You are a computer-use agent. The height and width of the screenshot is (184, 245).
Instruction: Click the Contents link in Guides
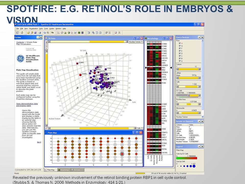click(x=20, y=42)
